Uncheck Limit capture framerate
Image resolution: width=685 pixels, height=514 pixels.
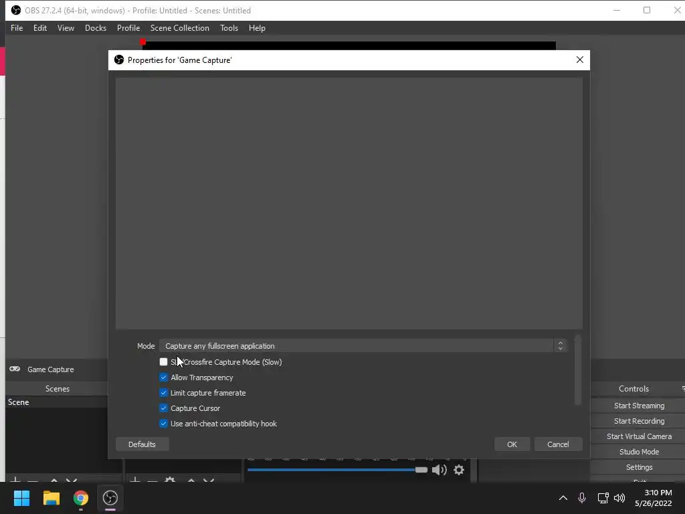tap(163, 392)
